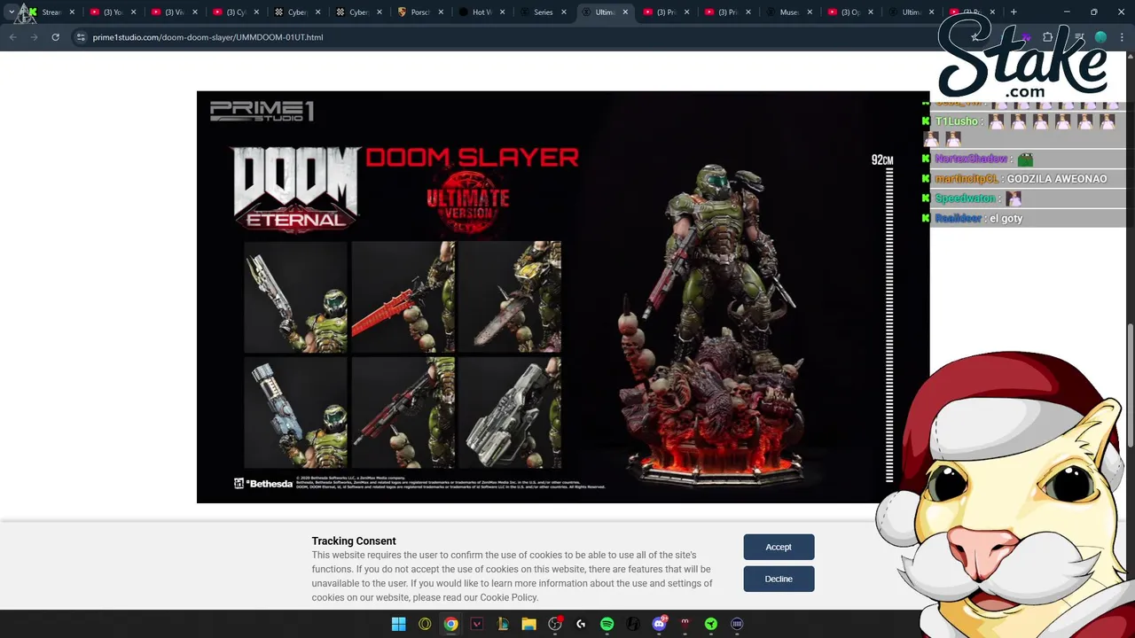Screen dimensions: 1135x638
Task: Switch to the (3) Cy tab
Action: pos(235,12)
